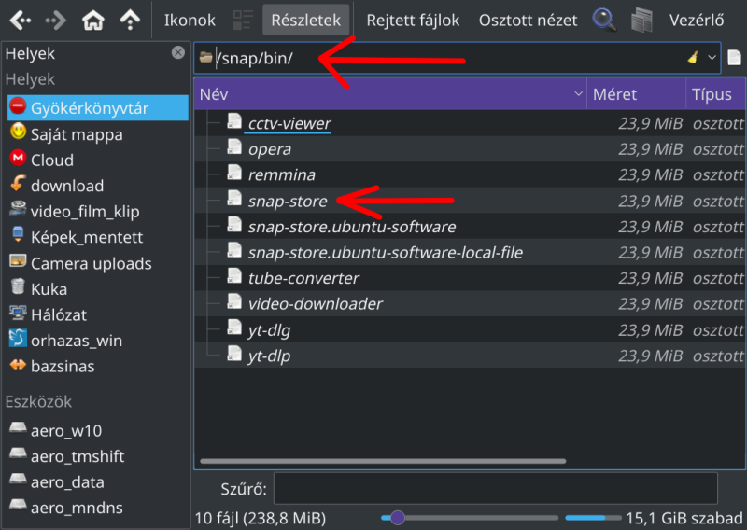Viewport: 747px width, 530px height.
Task: Click the compact view mode icon
Action: pos(243,21)
